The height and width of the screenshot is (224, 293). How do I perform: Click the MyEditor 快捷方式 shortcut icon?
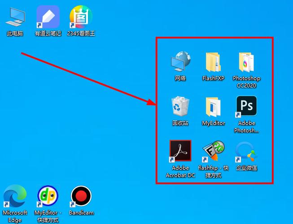[48, 197]
